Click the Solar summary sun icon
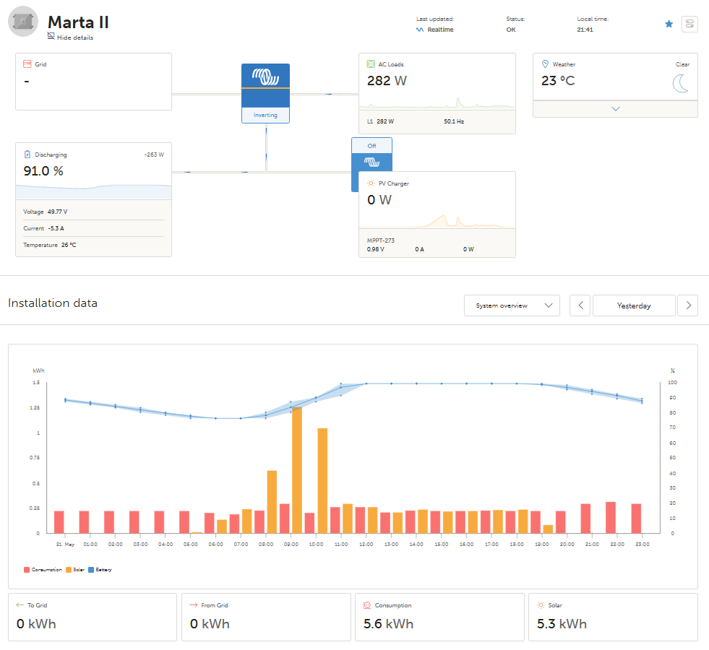The image size is (709, 650). (541, 604)
